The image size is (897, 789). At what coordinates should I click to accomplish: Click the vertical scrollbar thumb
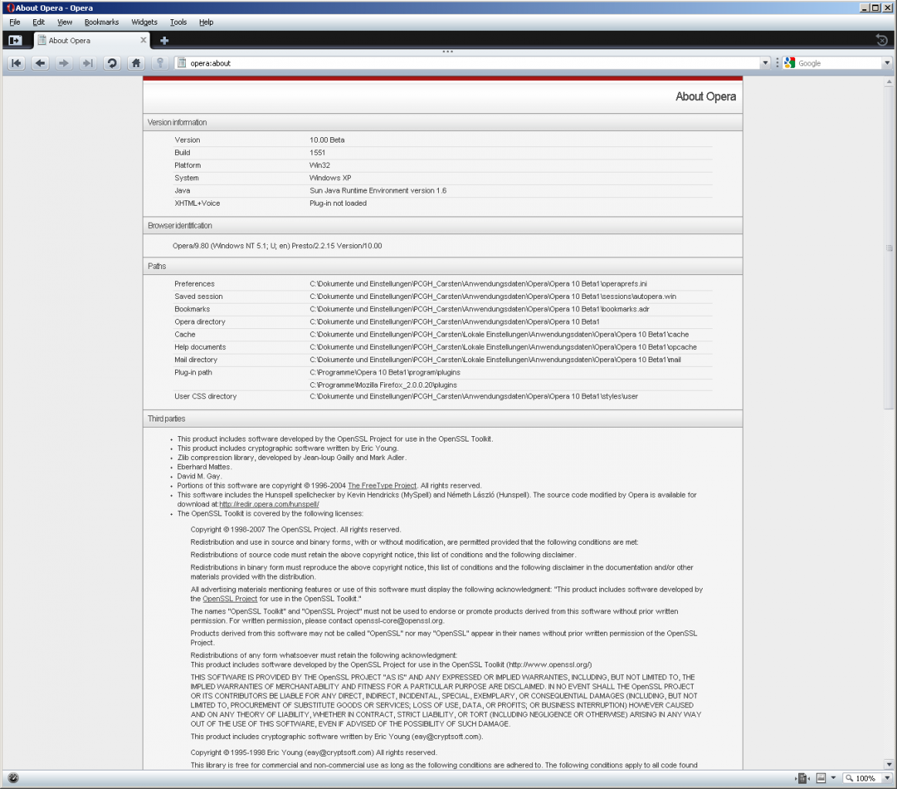coord(889,248)
